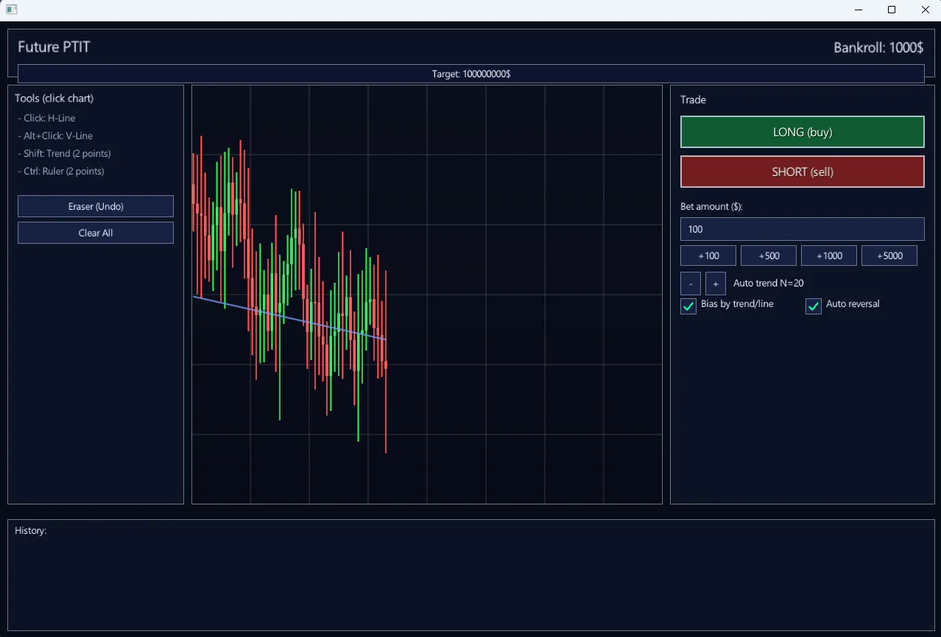Minimize the application window

click(859, 10)
